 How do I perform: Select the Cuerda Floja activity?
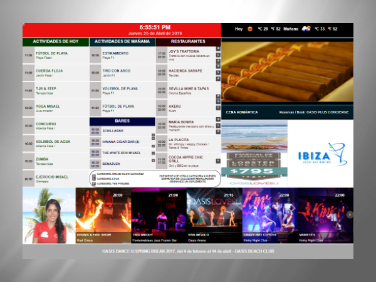pos(56,73)
